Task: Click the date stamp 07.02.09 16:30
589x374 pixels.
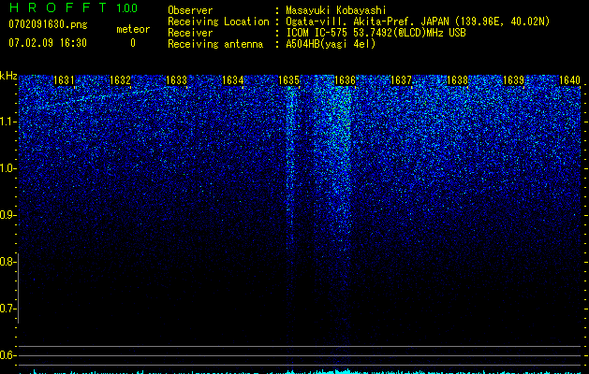Action: coord(48,43)
